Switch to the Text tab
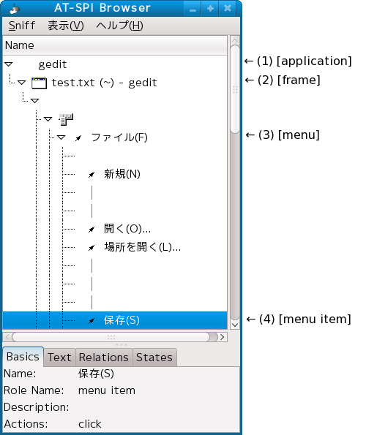This screenshot has height=435, width=366. tap(59, 358)
